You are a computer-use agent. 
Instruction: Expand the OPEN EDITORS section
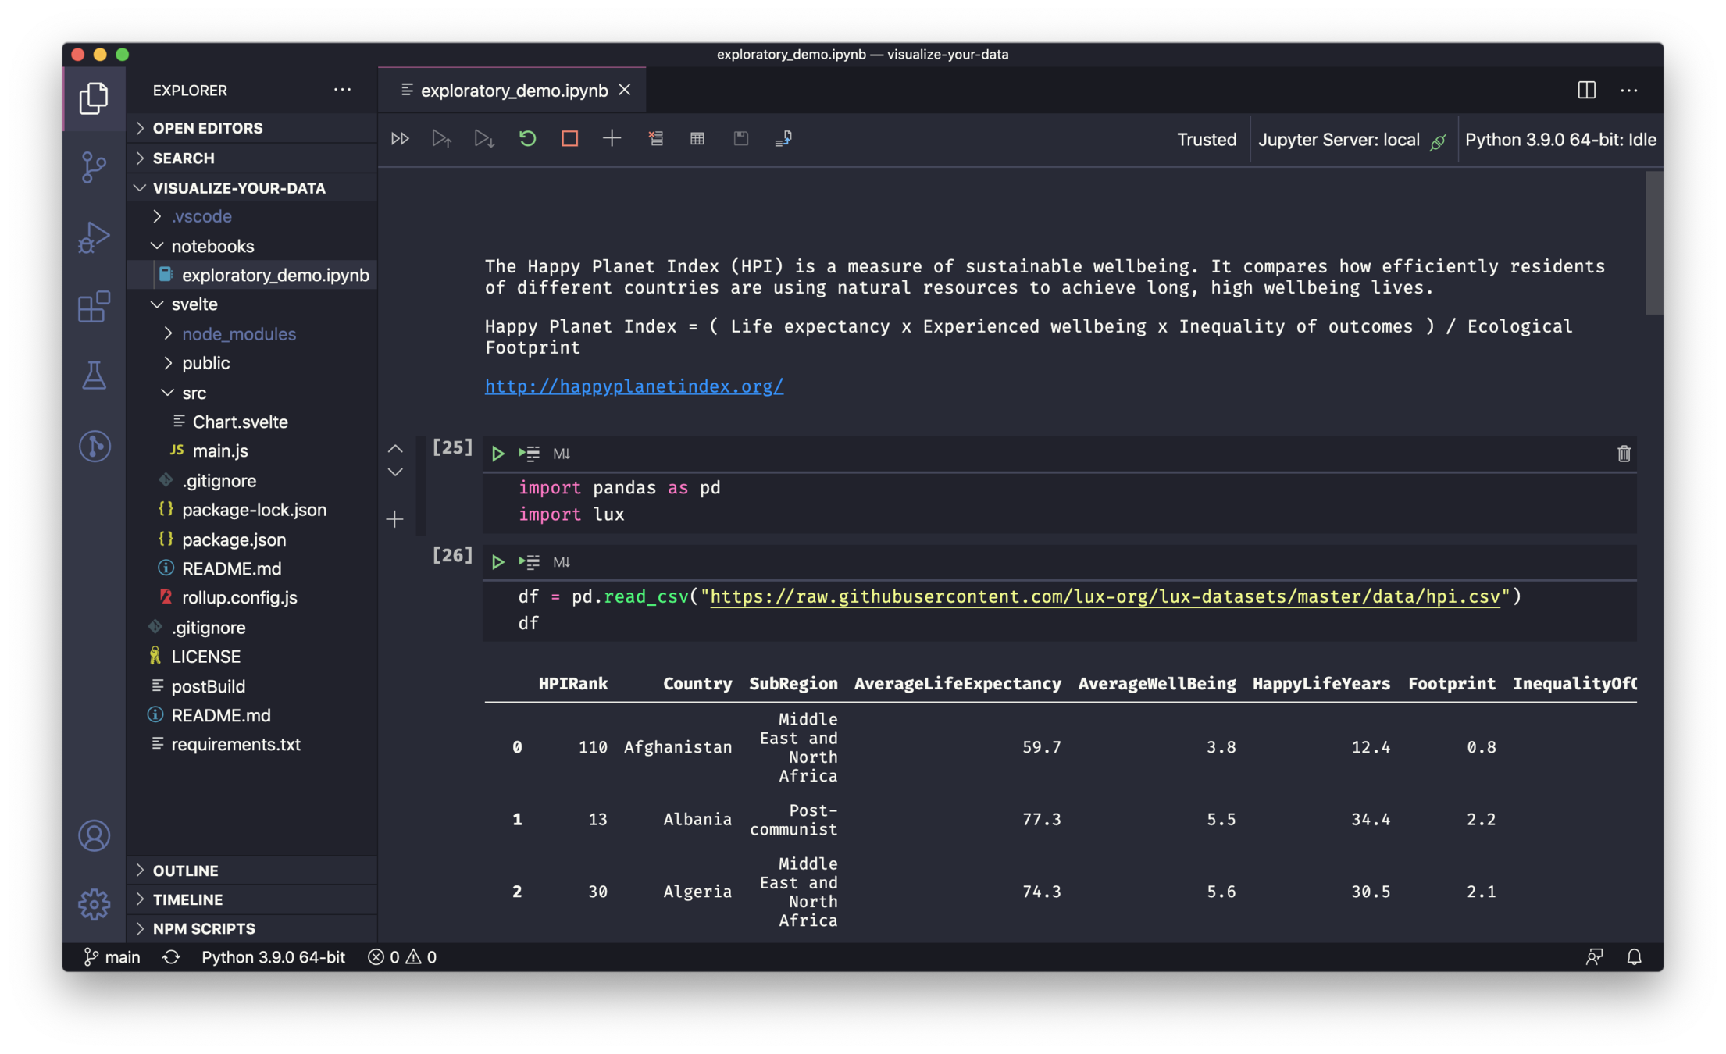(x=208, y=128)
